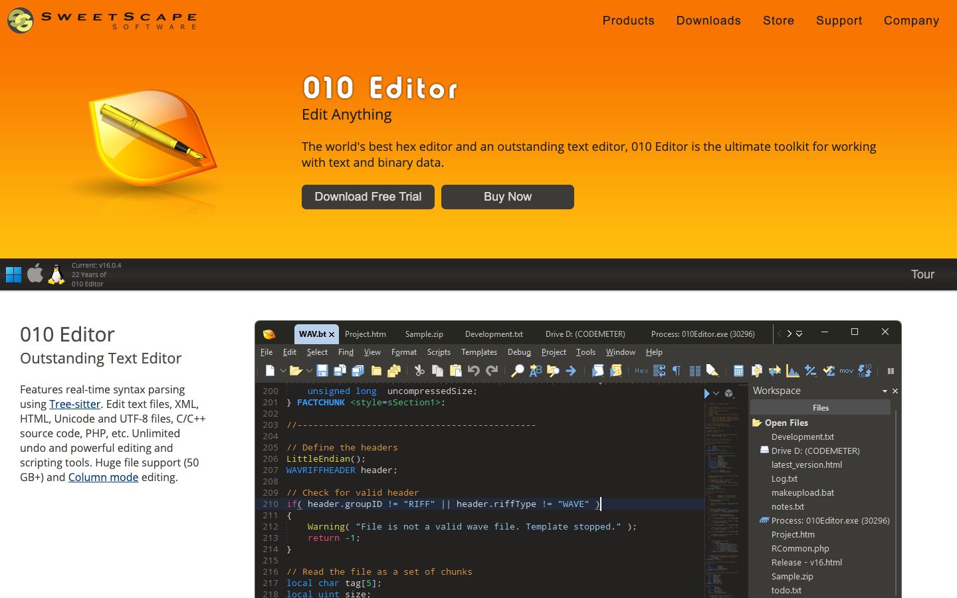Select 'Release - v16.html' in Workspace files
Viewport: 957px width, 598px height.
point(807,562)
